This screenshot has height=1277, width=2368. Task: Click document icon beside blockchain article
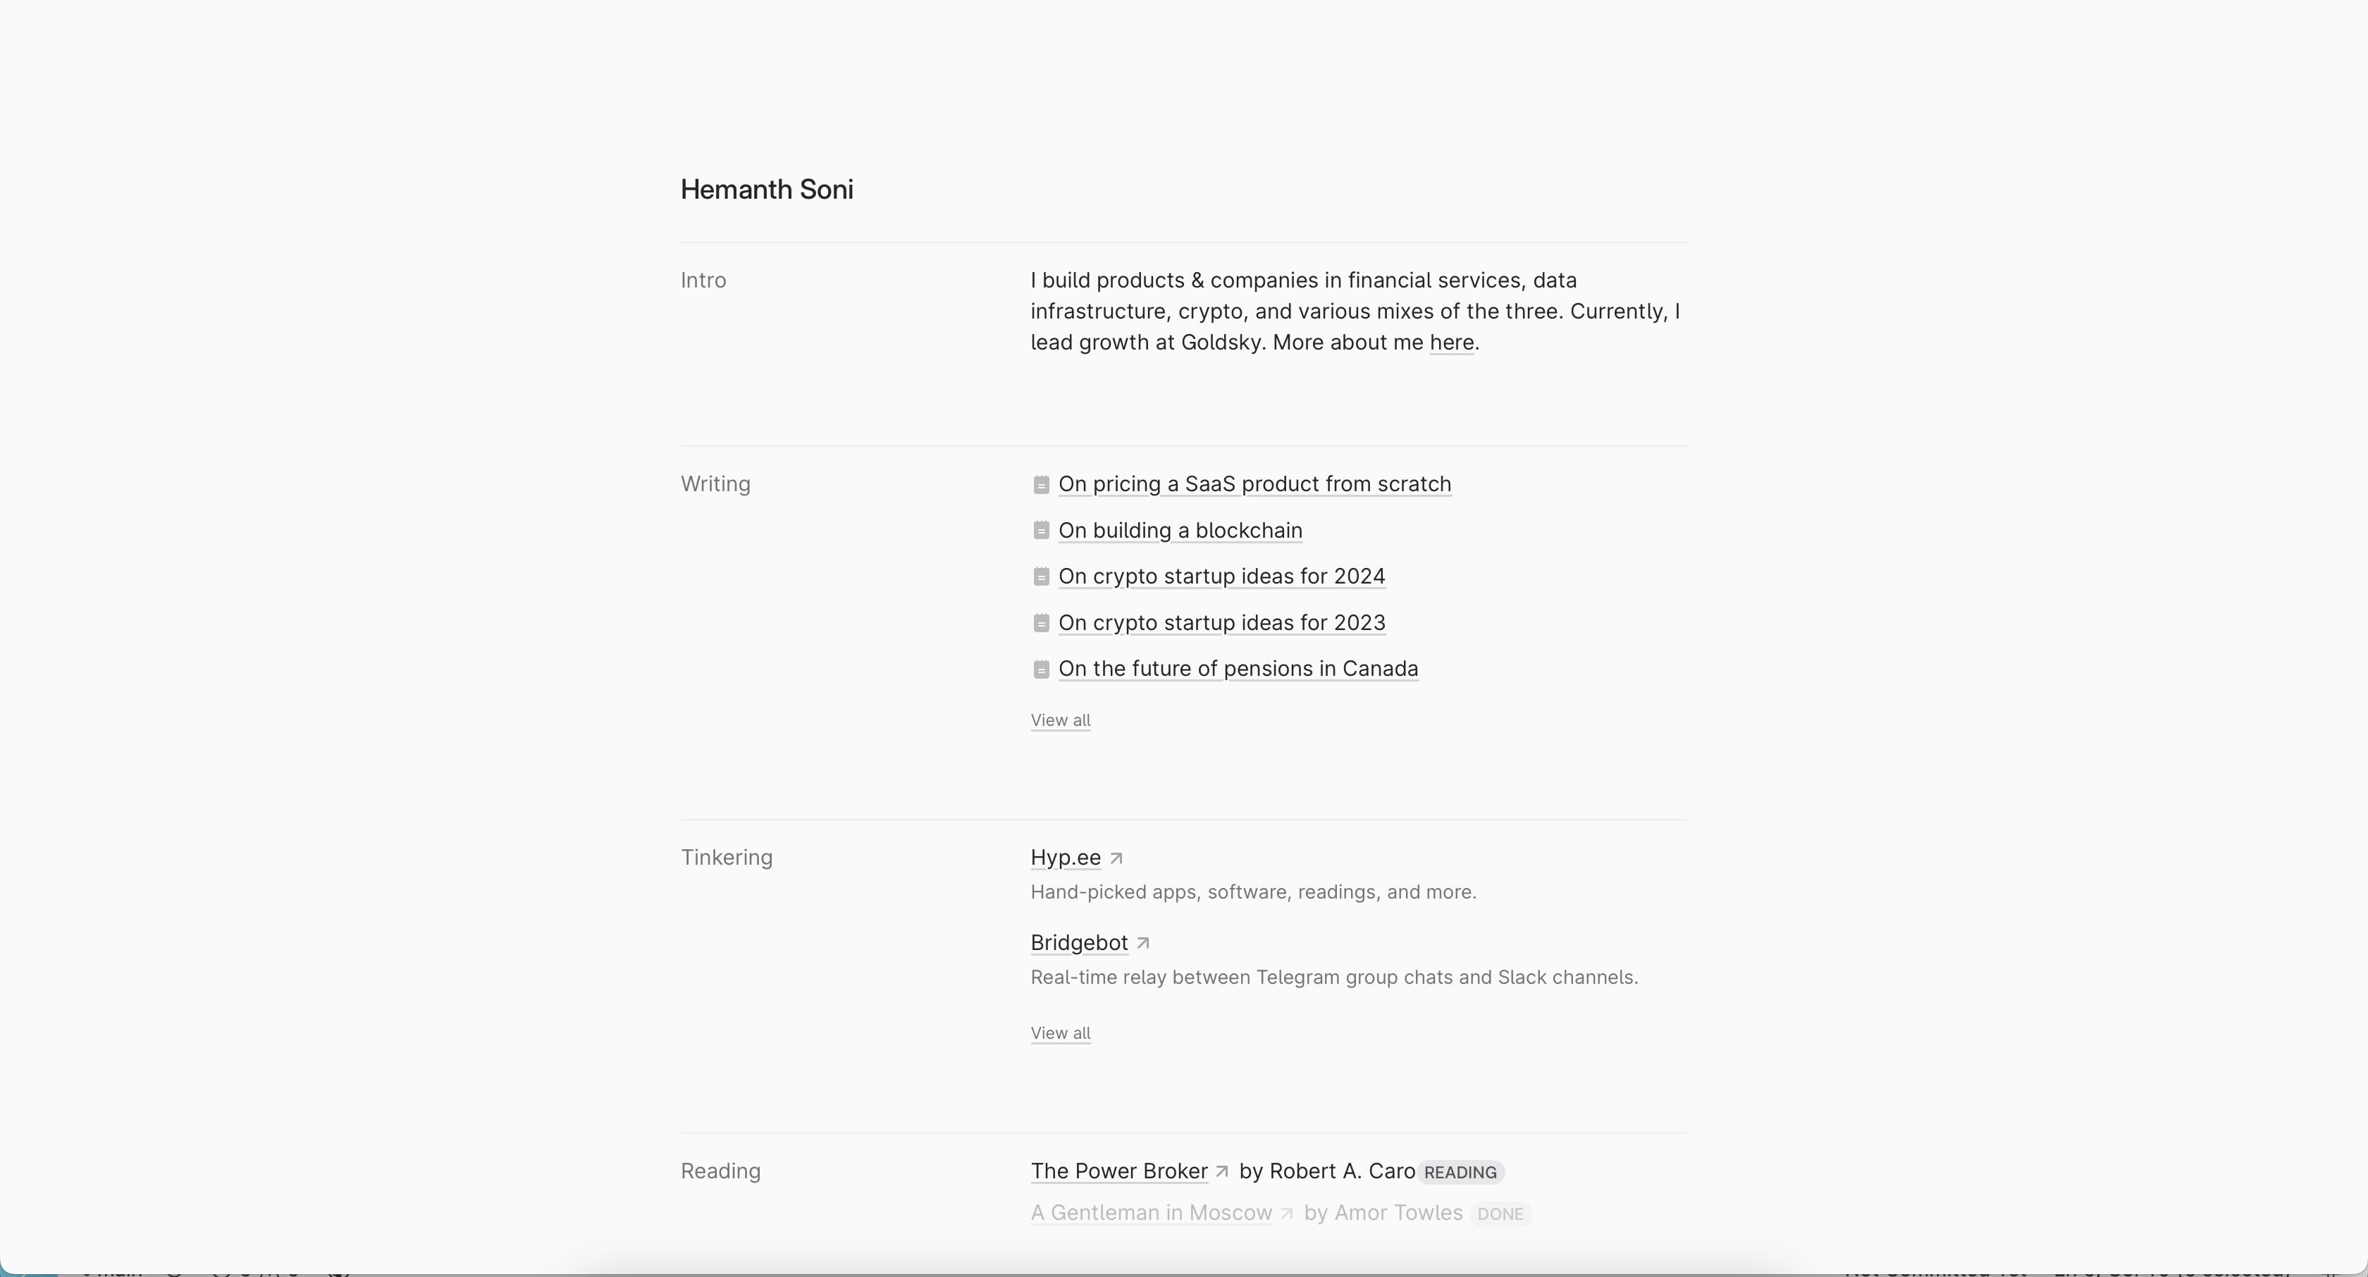pos(1041,531)
